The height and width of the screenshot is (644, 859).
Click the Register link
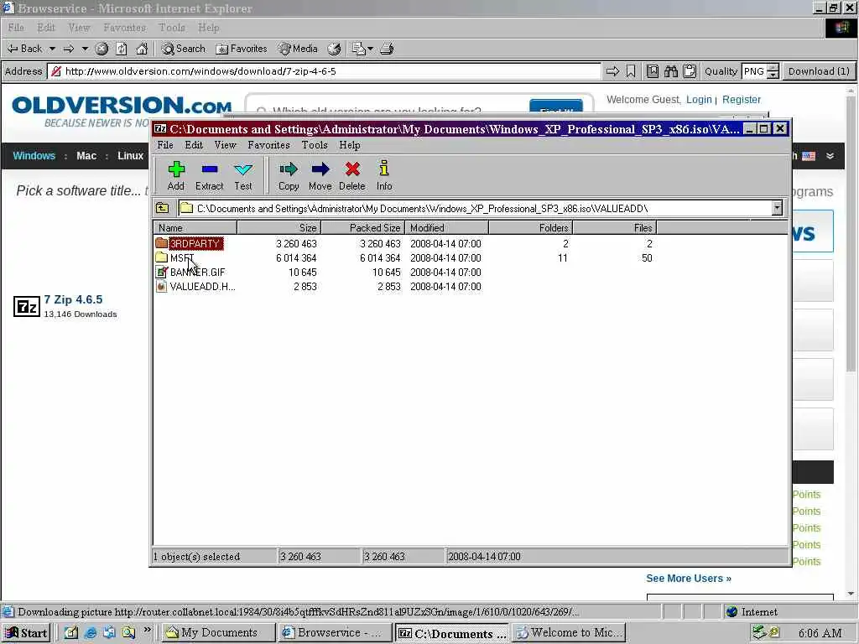742,100
